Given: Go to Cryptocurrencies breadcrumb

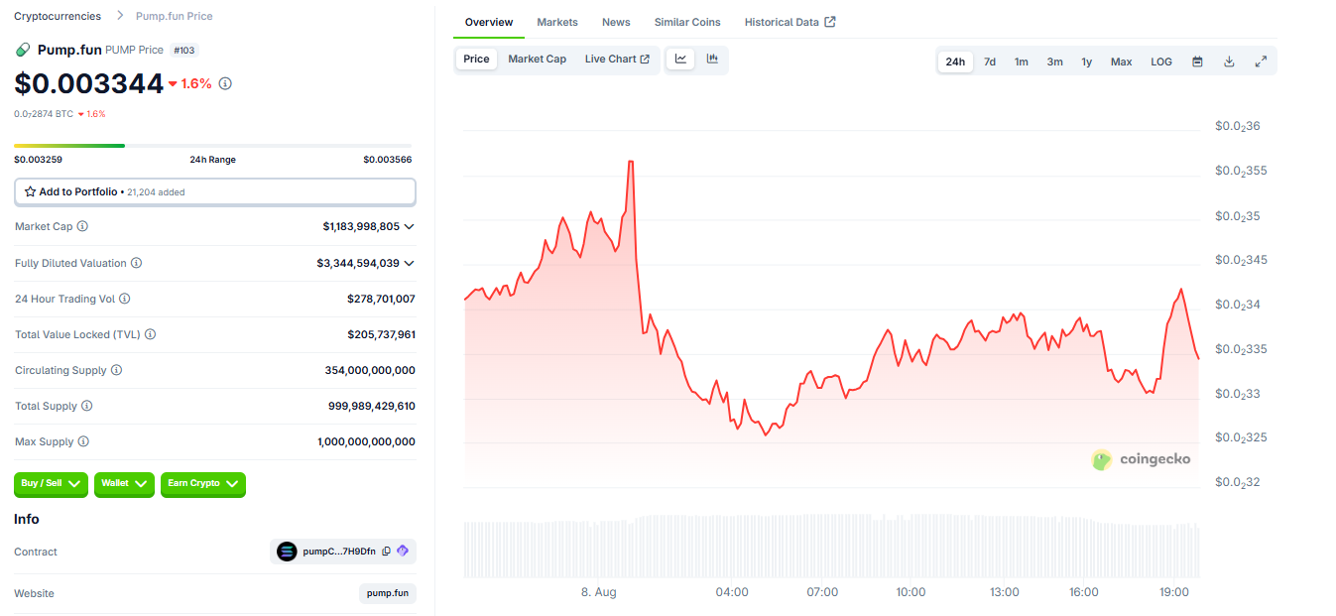Looking at the screenshot, I should [x=58, y=16].
